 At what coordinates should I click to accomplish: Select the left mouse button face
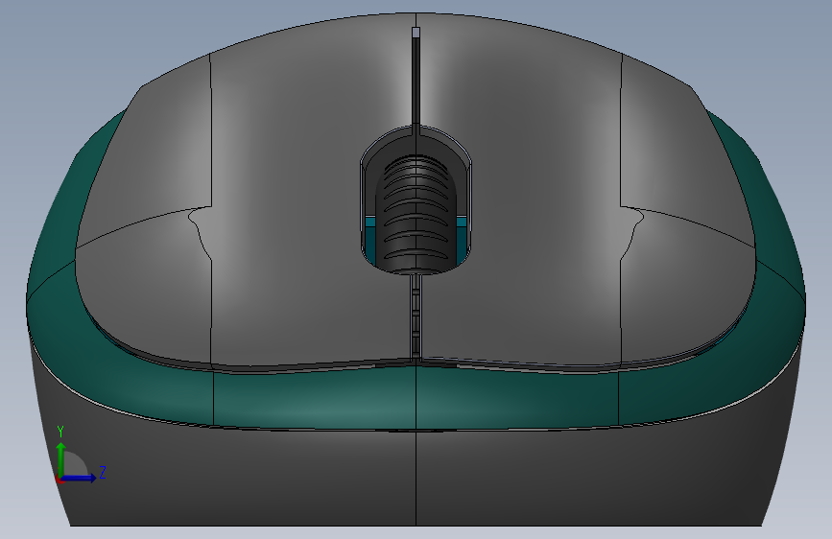pyautogui.click(x=312, y=201)
